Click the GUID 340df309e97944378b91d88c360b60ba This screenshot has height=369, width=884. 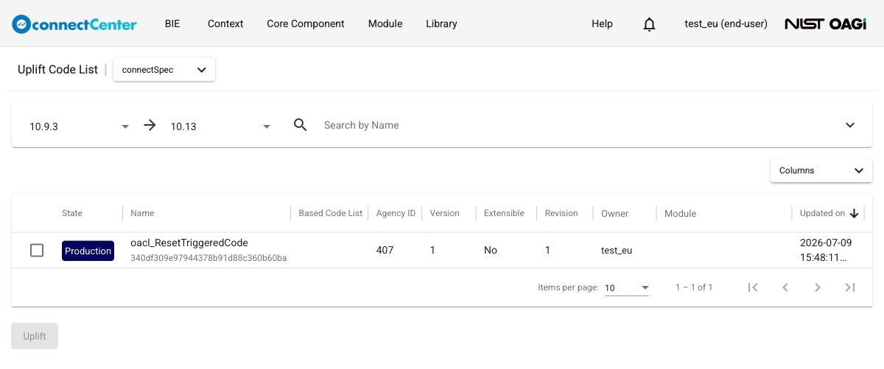pos(208,258)
